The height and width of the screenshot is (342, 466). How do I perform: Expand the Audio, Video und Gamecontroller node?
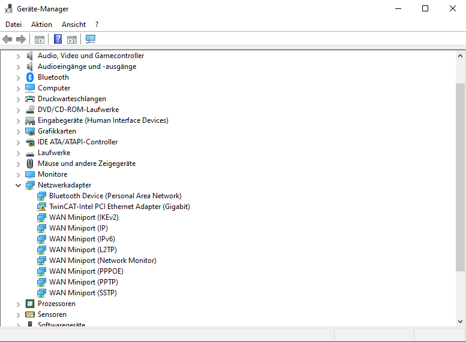[18, 56]
